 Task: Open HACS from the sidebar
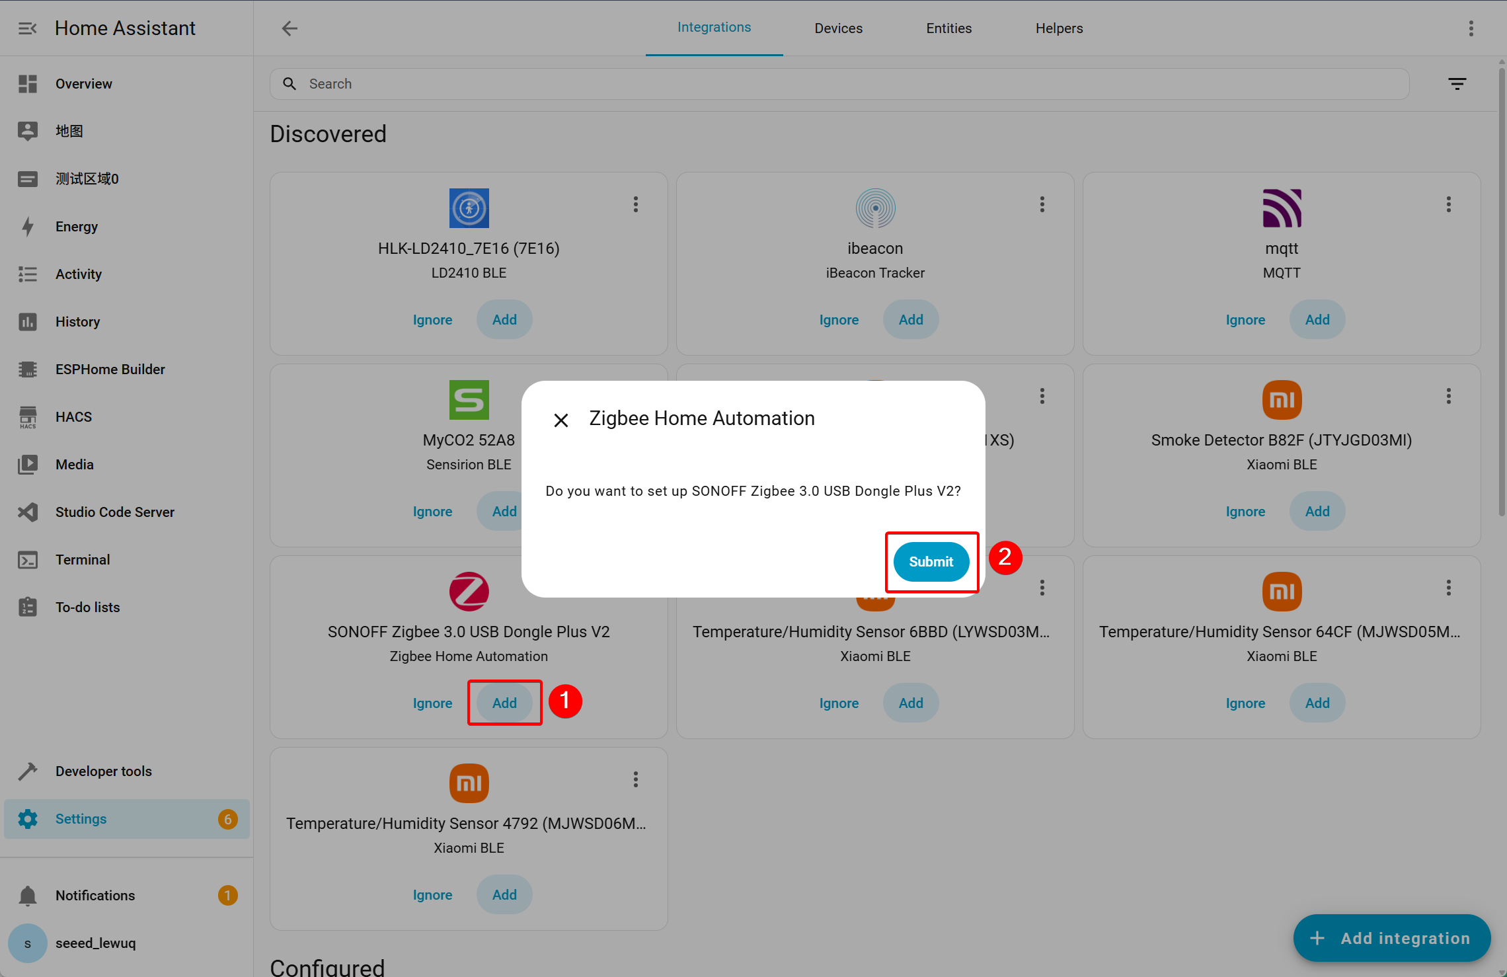coord(28,417)
